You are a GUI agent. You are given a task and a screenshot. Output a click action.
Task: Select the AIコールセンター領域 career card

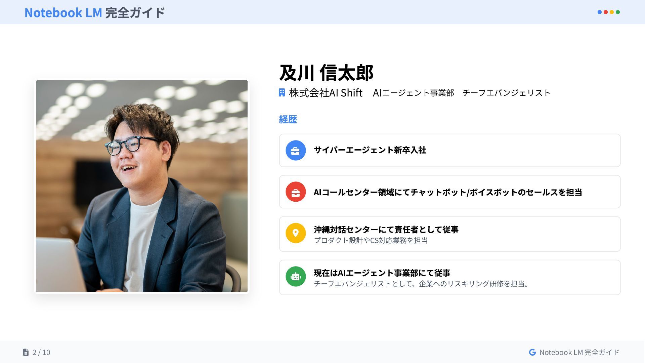click(450, 192)
